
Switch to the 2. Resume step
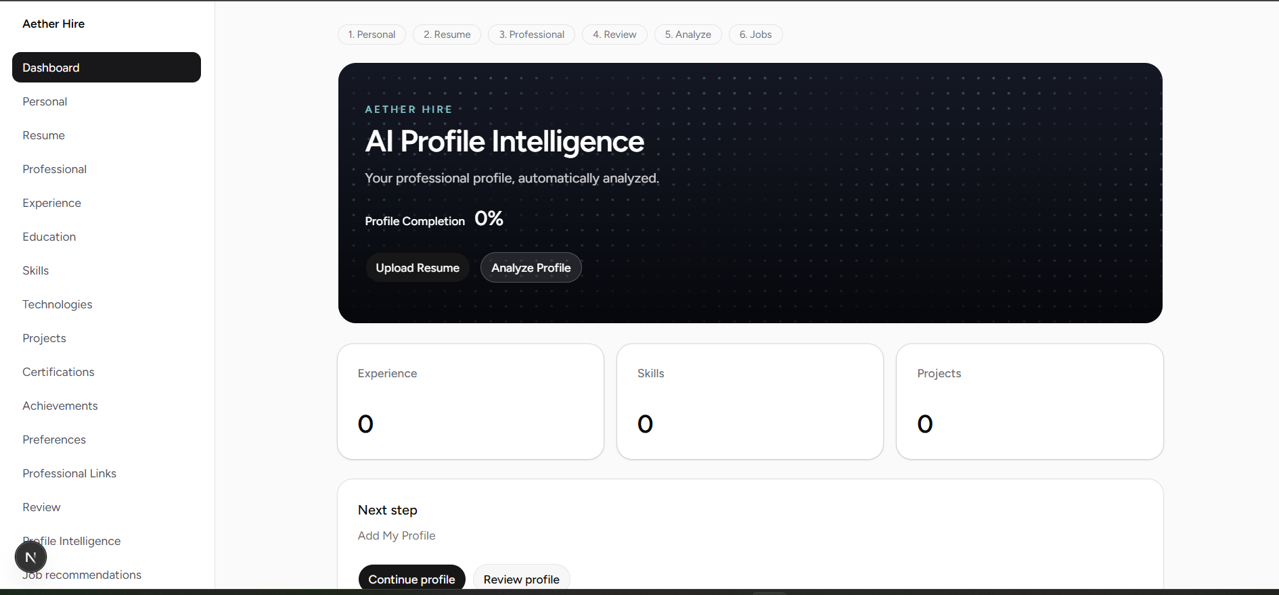click(x=447, y=34)
